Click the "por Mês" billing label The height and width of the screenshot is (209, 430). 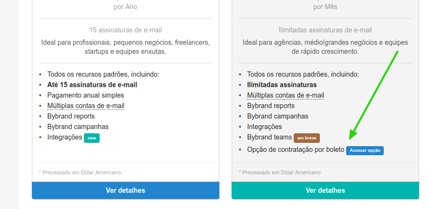click(x=325, y=7)
